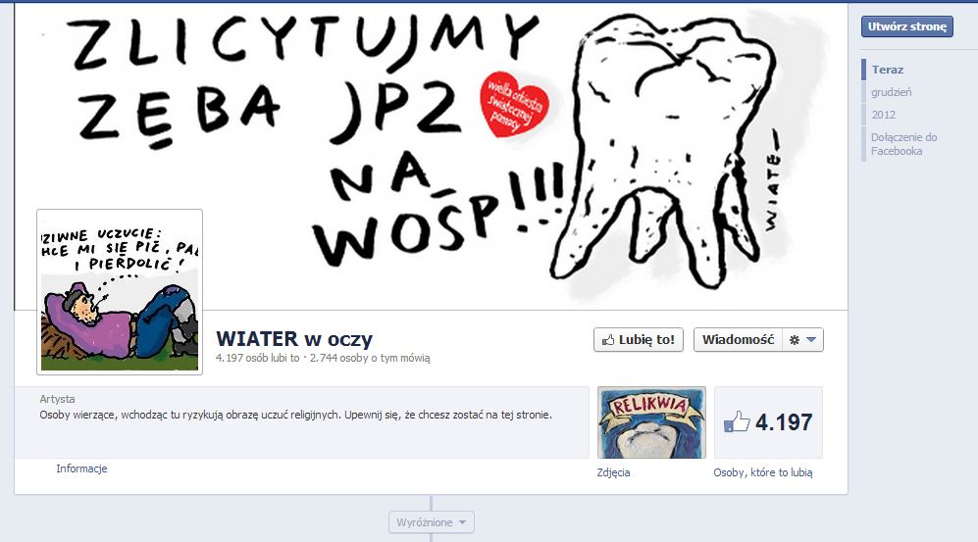The width and height of the screenshot is (978, 542).
Task: Click the thumbs-up icon in Lubię to!
Action: click(x=608, y=340)
